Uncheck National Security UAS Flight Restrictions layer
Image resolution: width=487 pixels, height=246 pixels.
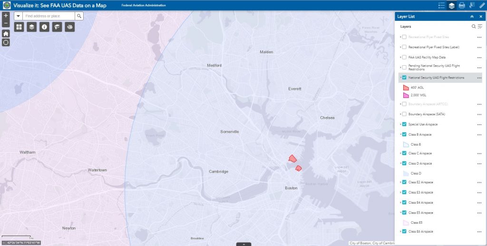tap(404, 78)
